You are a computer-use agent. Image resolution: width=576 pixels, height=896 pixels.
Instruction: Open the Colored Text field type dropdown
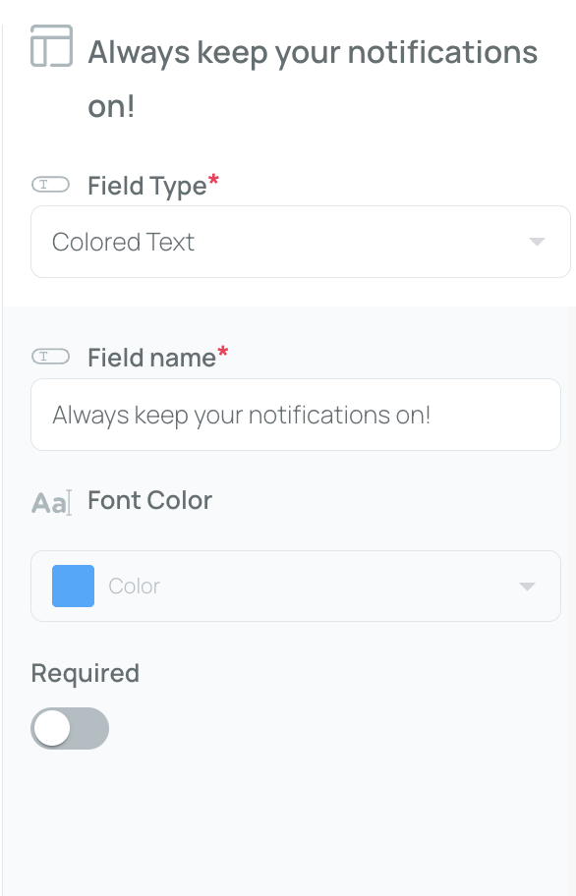click(301, 242)
